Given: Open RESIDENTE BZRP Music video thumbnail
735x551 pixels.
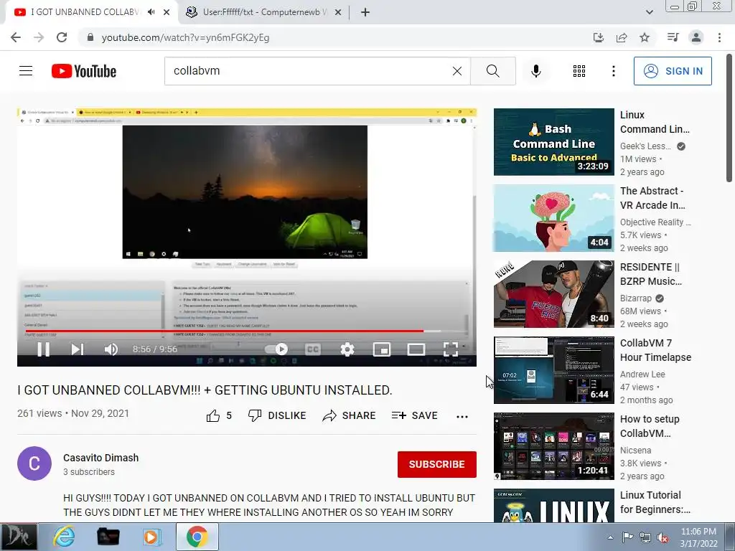Looking at the screenshot, I should 553,293.
